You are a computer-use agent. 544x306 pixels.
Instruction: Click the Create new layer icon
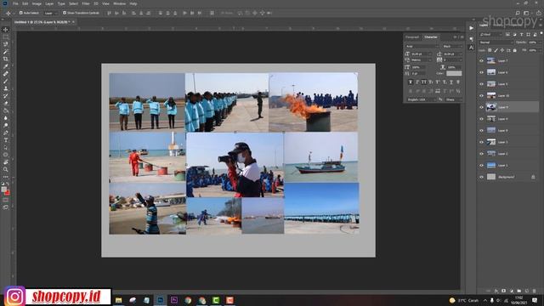coord(527,291)
